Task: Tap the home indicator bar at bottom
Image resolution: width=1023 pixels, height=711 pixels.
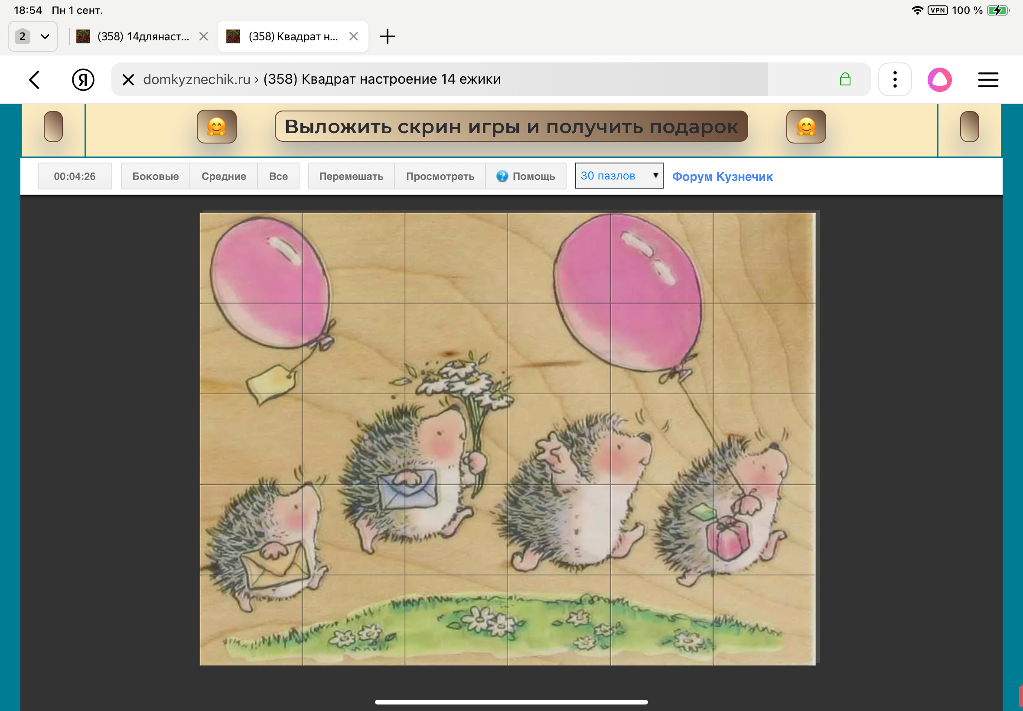Action: click(511, 702)
